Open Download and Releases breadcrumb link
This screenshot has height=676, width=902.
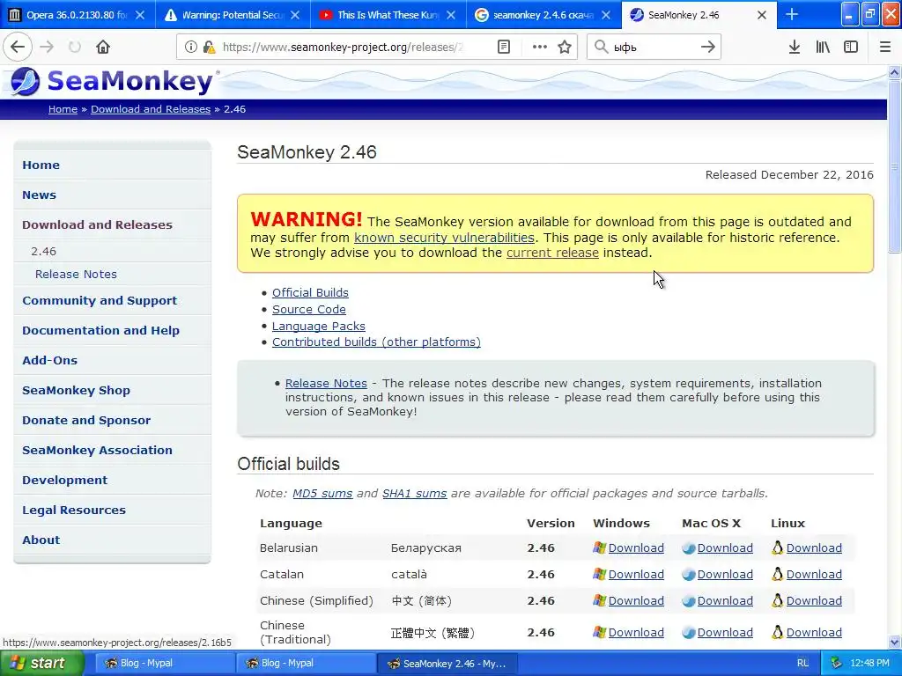click(151, 109)
